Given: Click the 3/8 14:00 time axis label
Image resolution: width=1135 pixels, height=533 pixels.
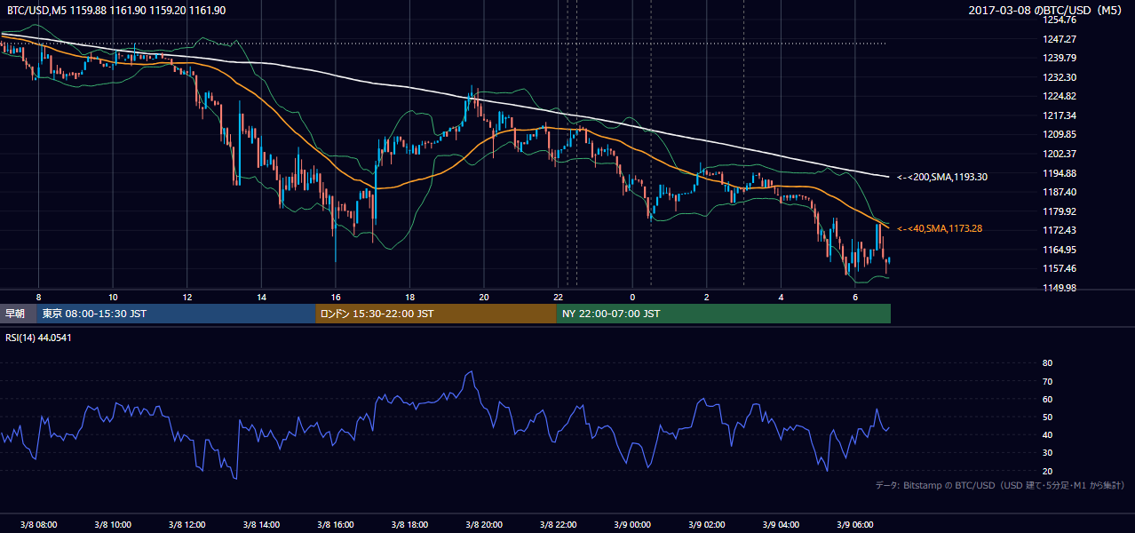Looking at the screenshot, I should pos(261,524).
